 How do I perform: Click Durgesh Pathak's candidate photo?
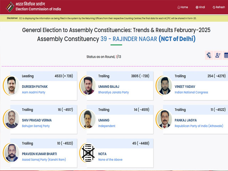coord(11,85)
